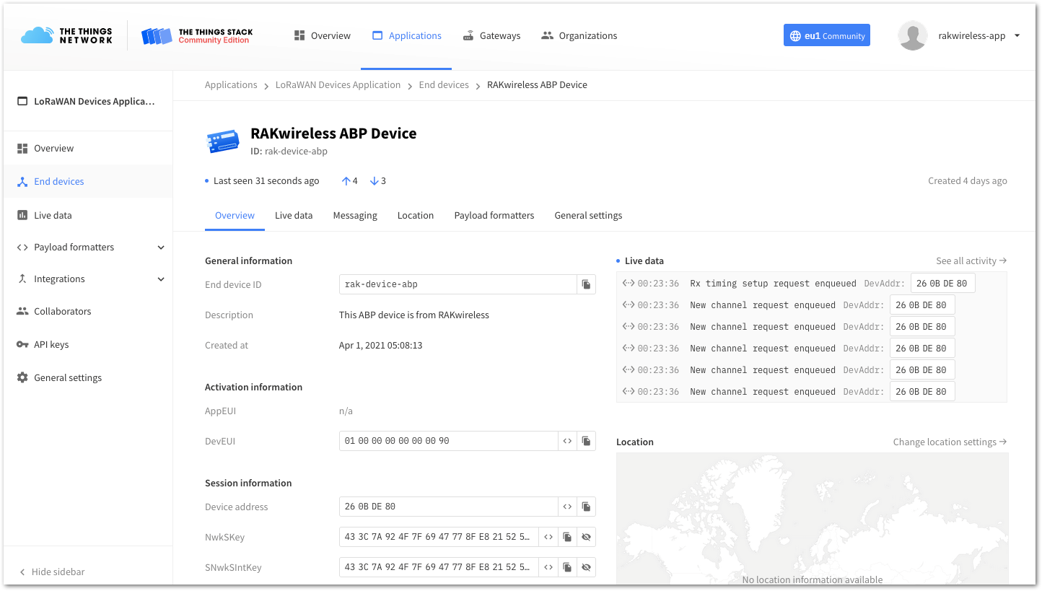Click See all activity link
The width and height of the screenshot is (1042, 591).
[971, 261]
